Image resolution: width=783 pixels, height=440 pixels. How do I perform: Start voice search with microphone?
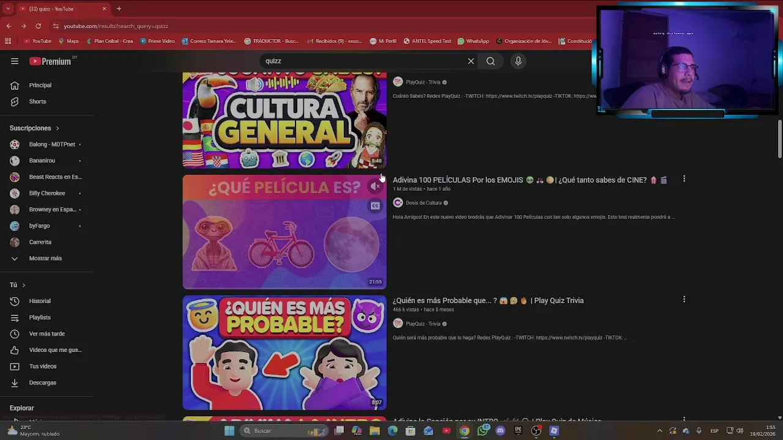click(x=518, y=61)
